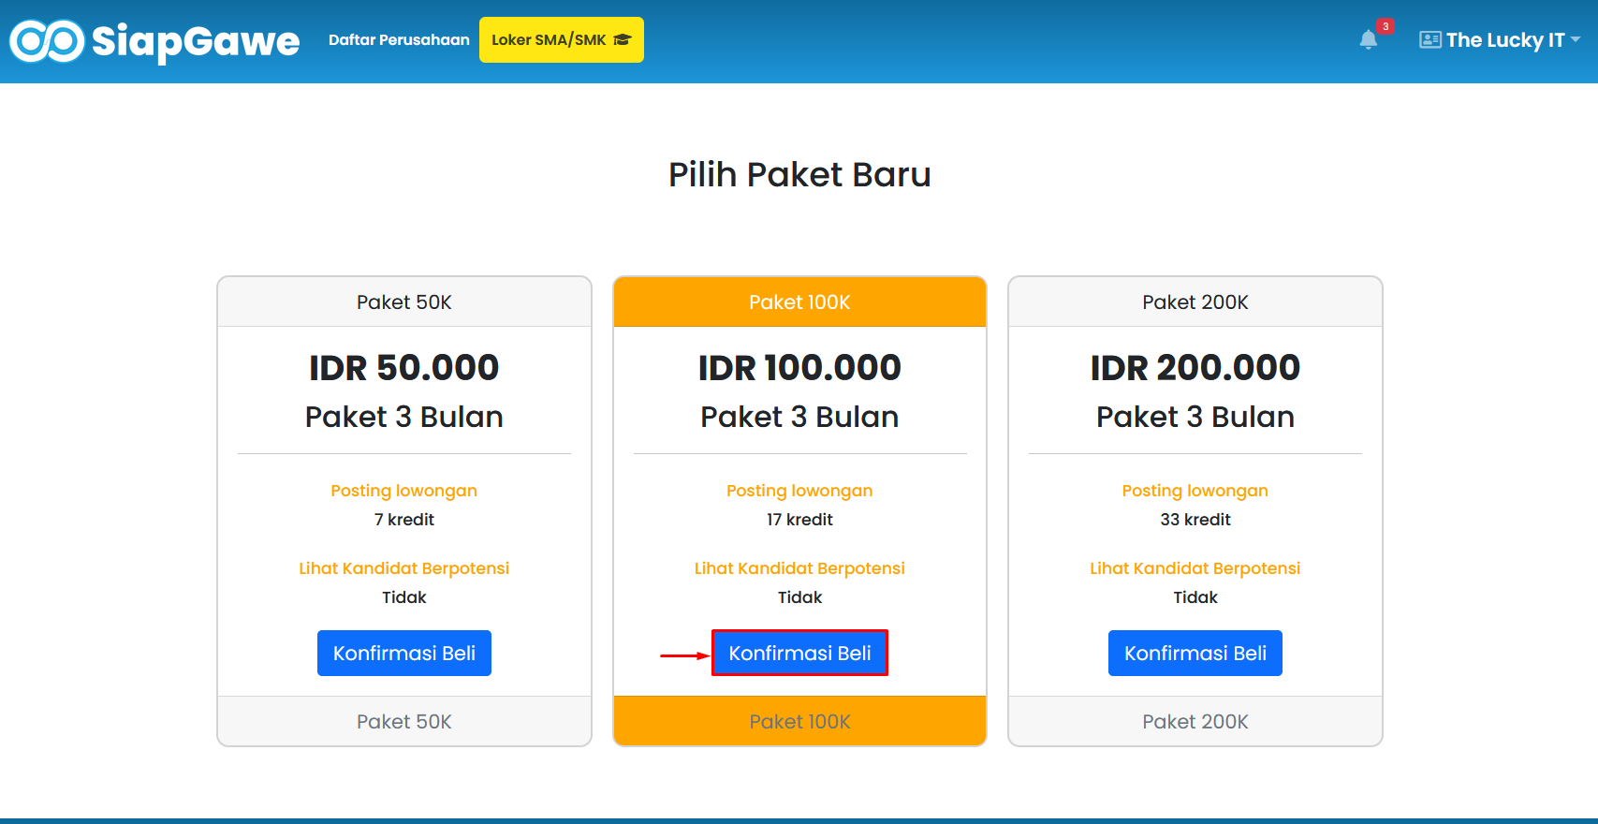This screenshot has width=1598, height=824.
Task: Click Pilih Paket Baru heading
Action: (x=799, y=174)
